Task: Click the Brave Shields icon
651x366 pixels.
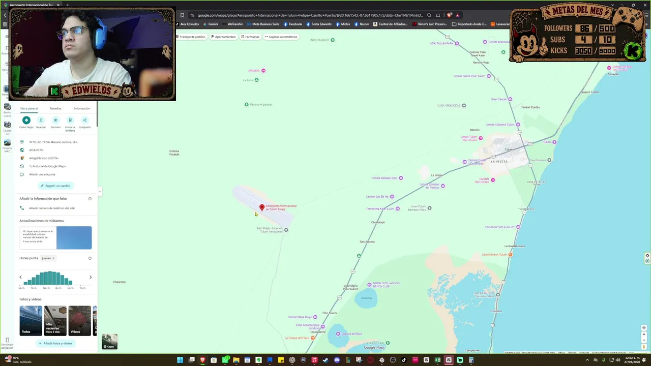Action: [x=449, y=15]
